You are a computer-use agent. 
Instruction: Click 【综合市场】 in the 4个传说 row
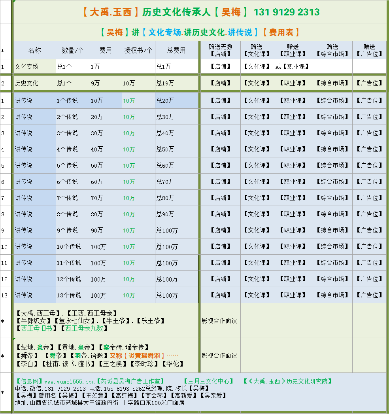point(332,149)
